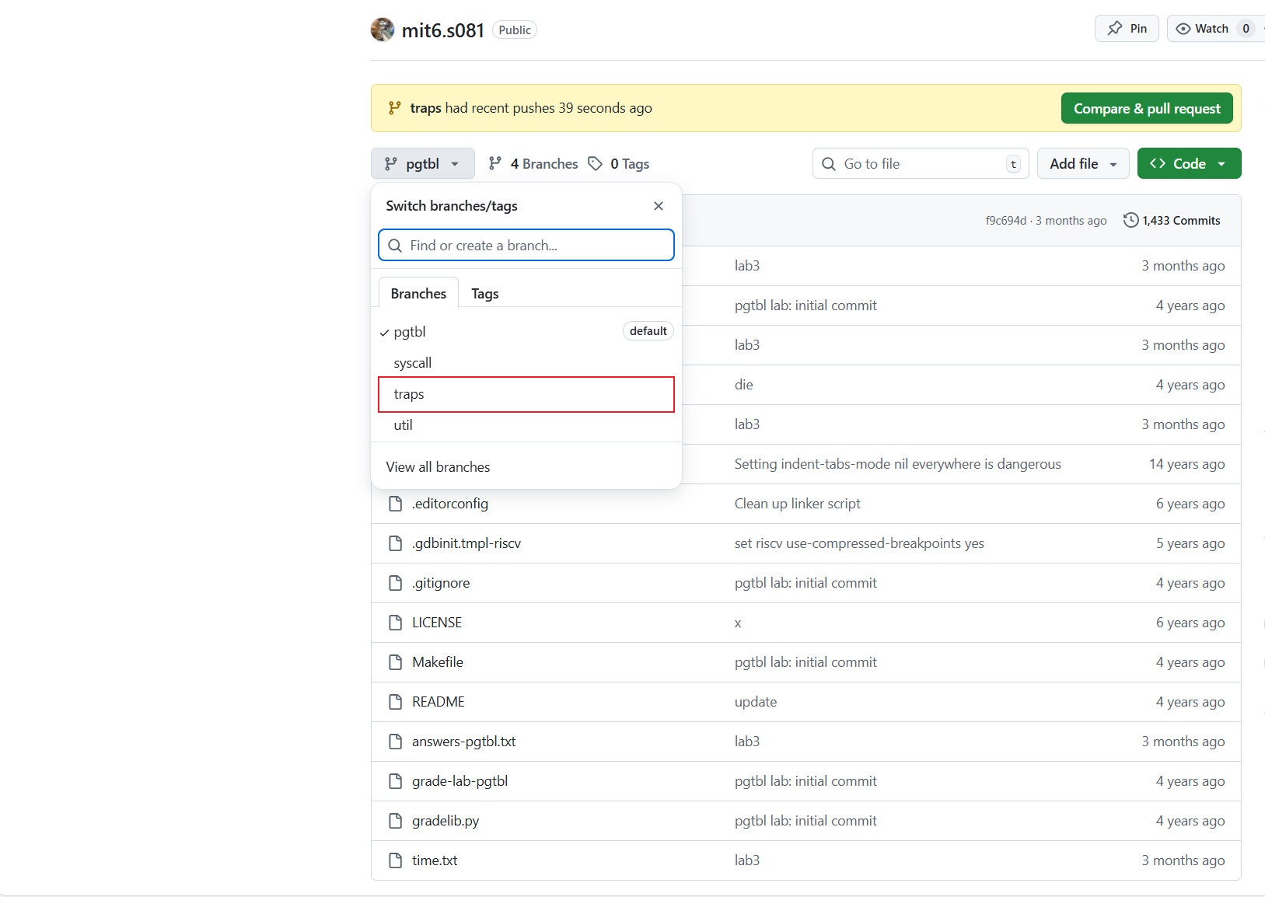This screenshot has width=1265, height=897.
Task: Open the time.txt file
Action: tap(435, 860)
